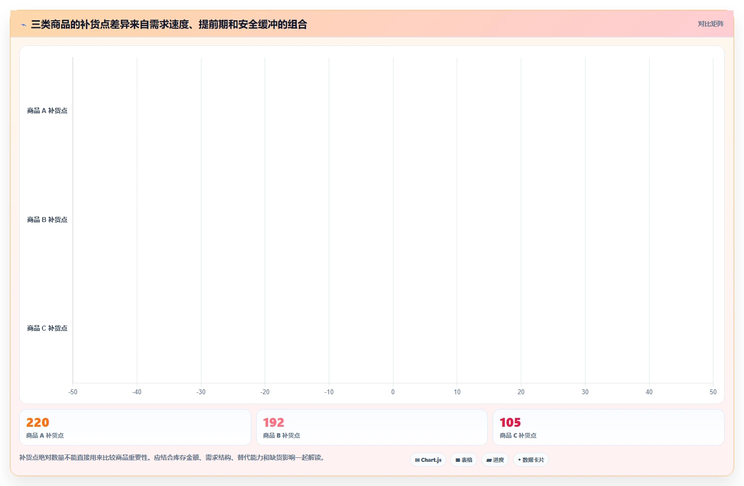
Task: Click the x-axis tick labeled -30
Action: tap(201, 392)
